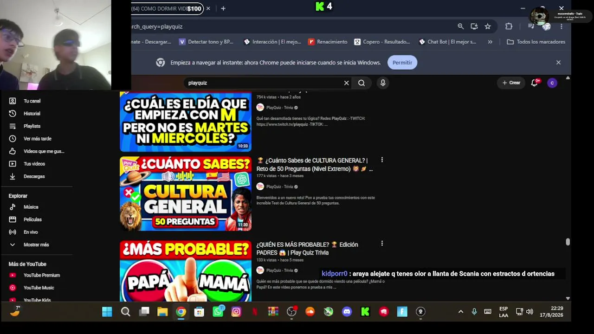Open the Cultura General 50 preguntas thumbnail
Screen dimensions: 594x334
coord(186,194)
